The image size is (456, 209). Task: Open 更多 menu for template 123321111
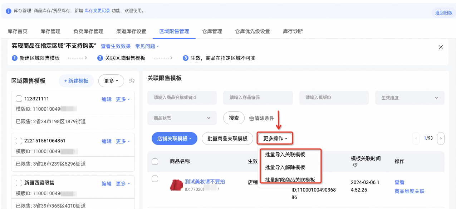pyautogui.click(x=123, y=99)
